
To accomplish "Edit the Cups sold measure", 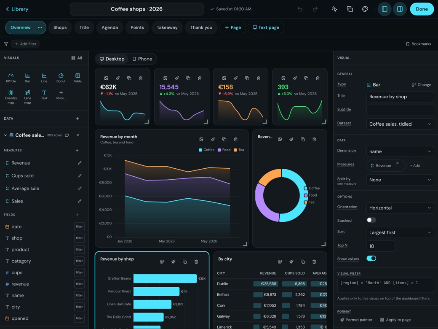I will (80, 176).
